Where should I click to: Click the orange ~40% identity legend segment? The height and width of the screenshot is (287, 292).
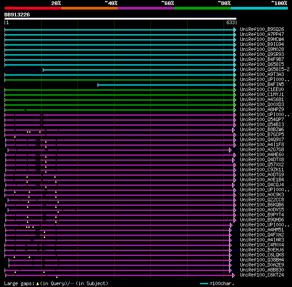(89, 8)
